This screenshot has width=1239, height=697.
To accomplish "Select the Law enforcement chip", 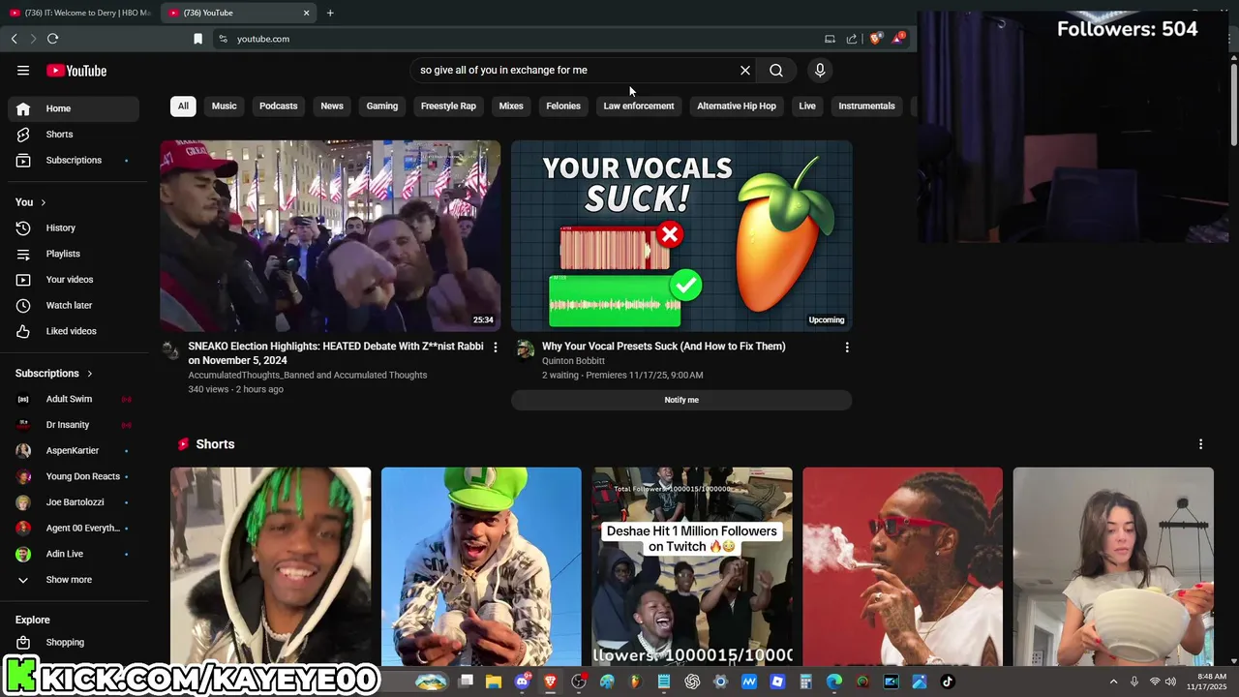I will tap(639, 106).
